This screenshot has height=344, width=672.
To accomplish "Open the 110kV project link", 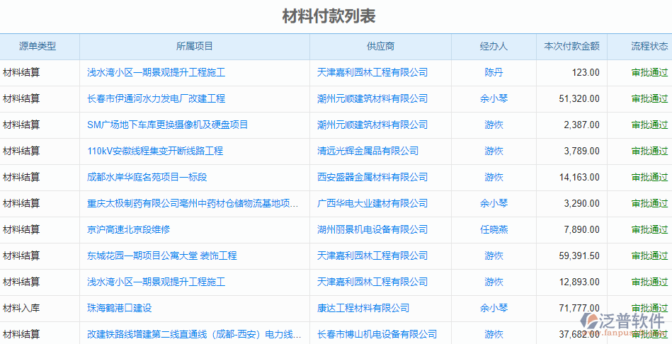I will pyautogui.click(x=154, y=151).
